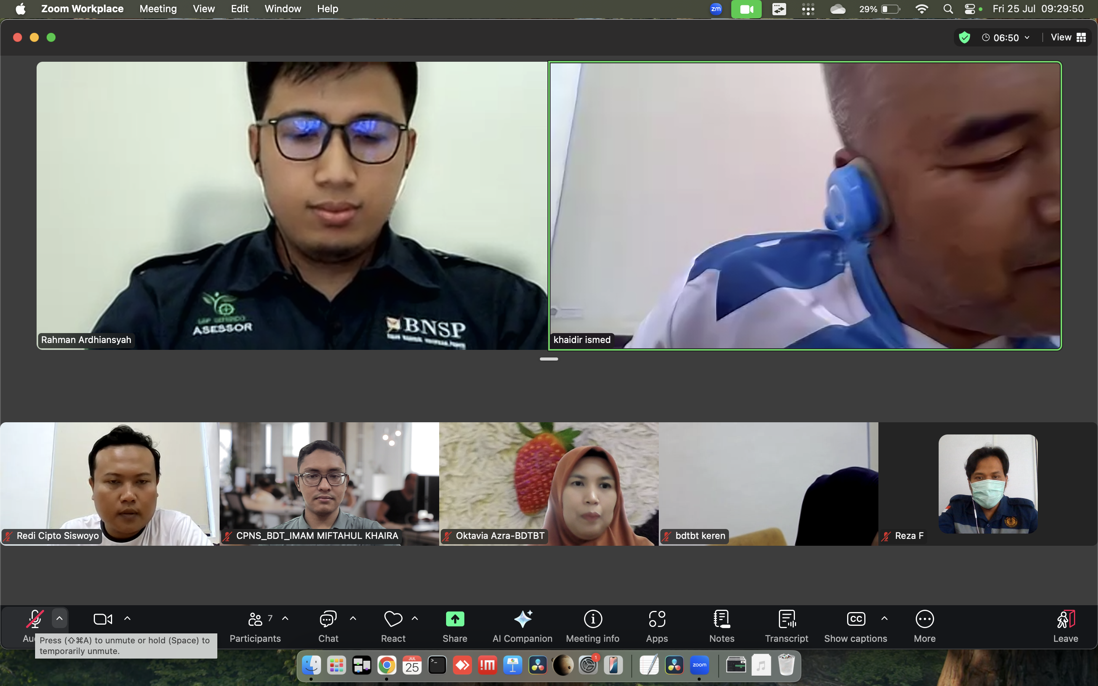This screenshot has height=686, width=1098.
Task: Open the Chat panel
Action: click(328, 625)
